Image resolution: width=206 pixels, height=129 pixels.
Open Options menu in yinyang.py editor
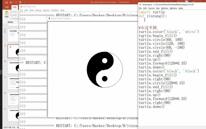coord(165,8)
